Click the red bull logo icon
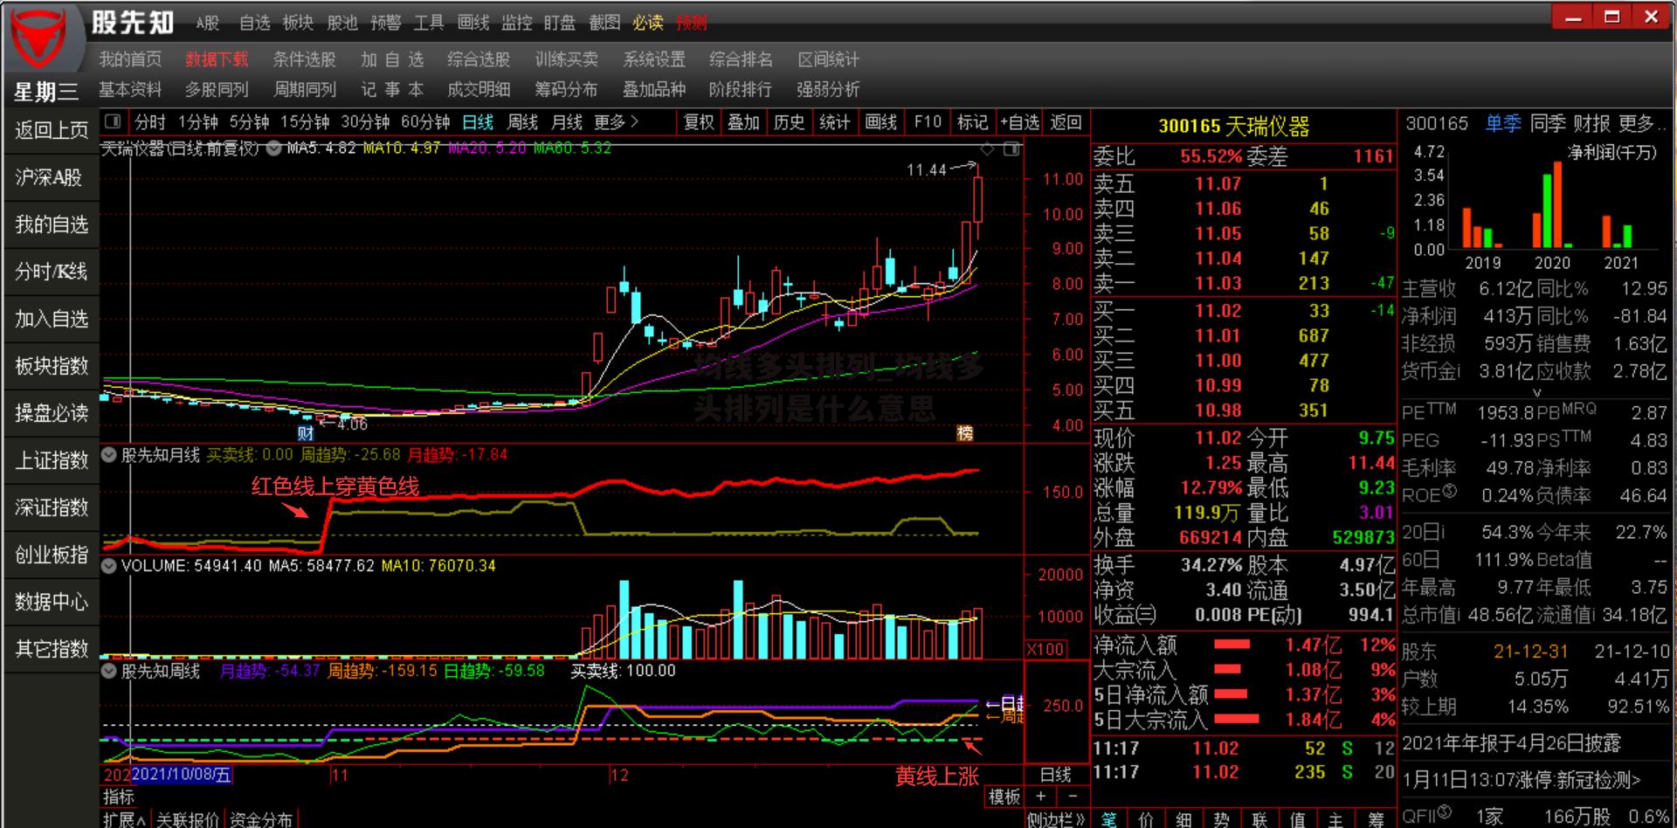The image size is (1677, 828). pos(38,40)
